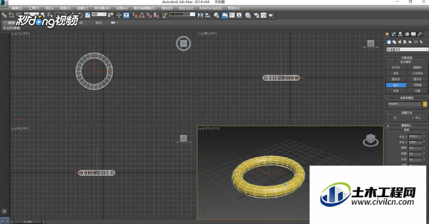Open the 视图 reference coordinate dropdown

pos(99,14)
